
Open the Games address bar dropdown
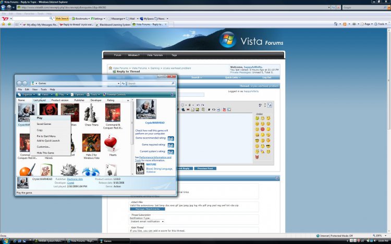click(x=118, y=84)
